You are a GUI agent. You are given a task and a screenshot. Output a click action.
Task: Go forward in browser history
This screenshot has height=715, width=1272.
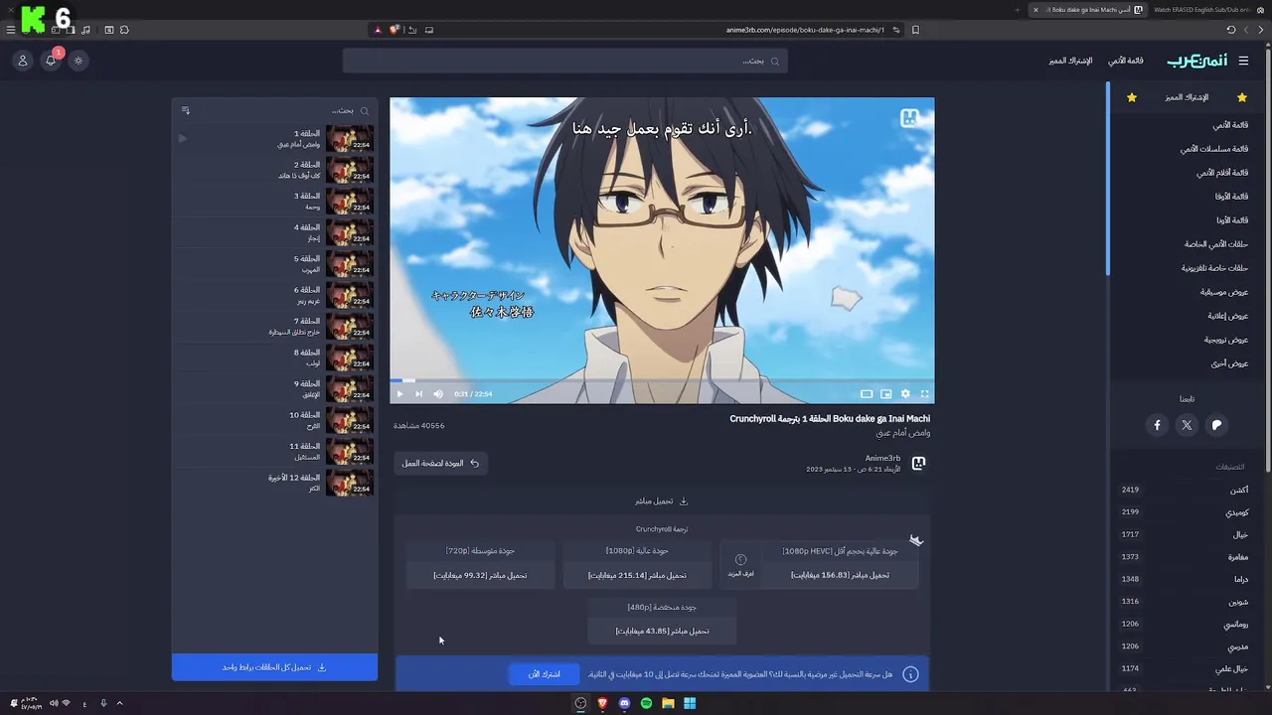[1246, 30]
